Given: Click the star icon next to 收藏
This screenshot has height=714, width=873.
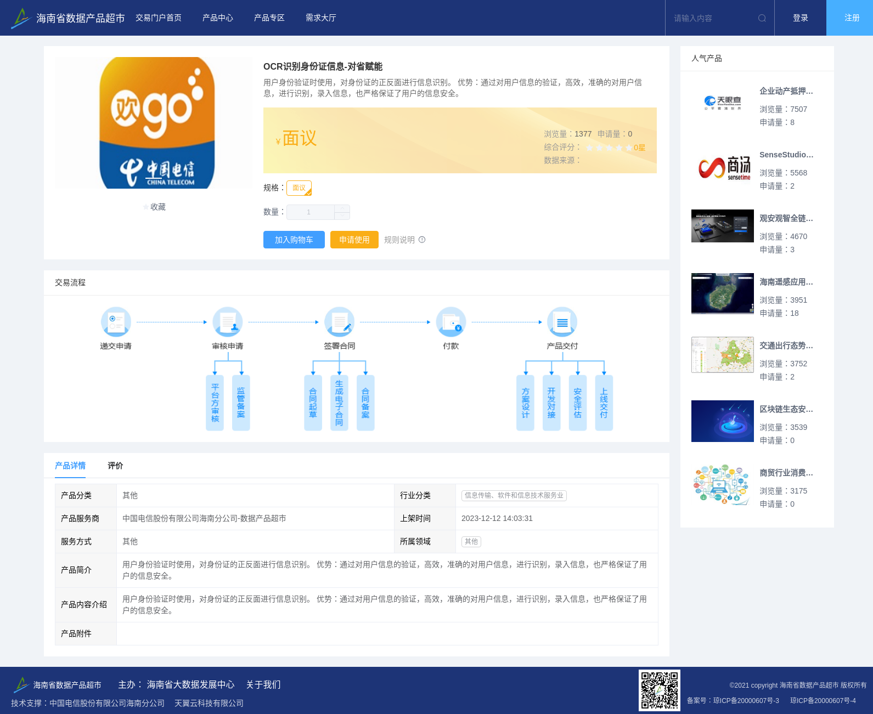Looking at the screenshot, I should tap(146, 207).
